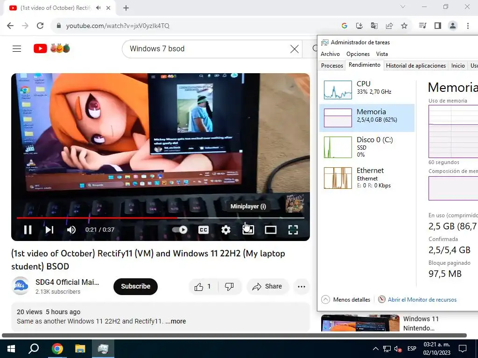Pause the YouTube video

[x=28, y=229]
